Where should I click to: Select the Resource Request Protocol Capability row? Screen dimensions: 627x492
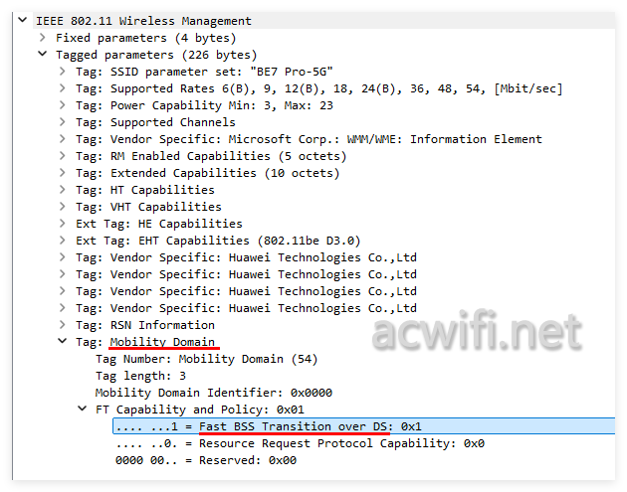(299, 443)
